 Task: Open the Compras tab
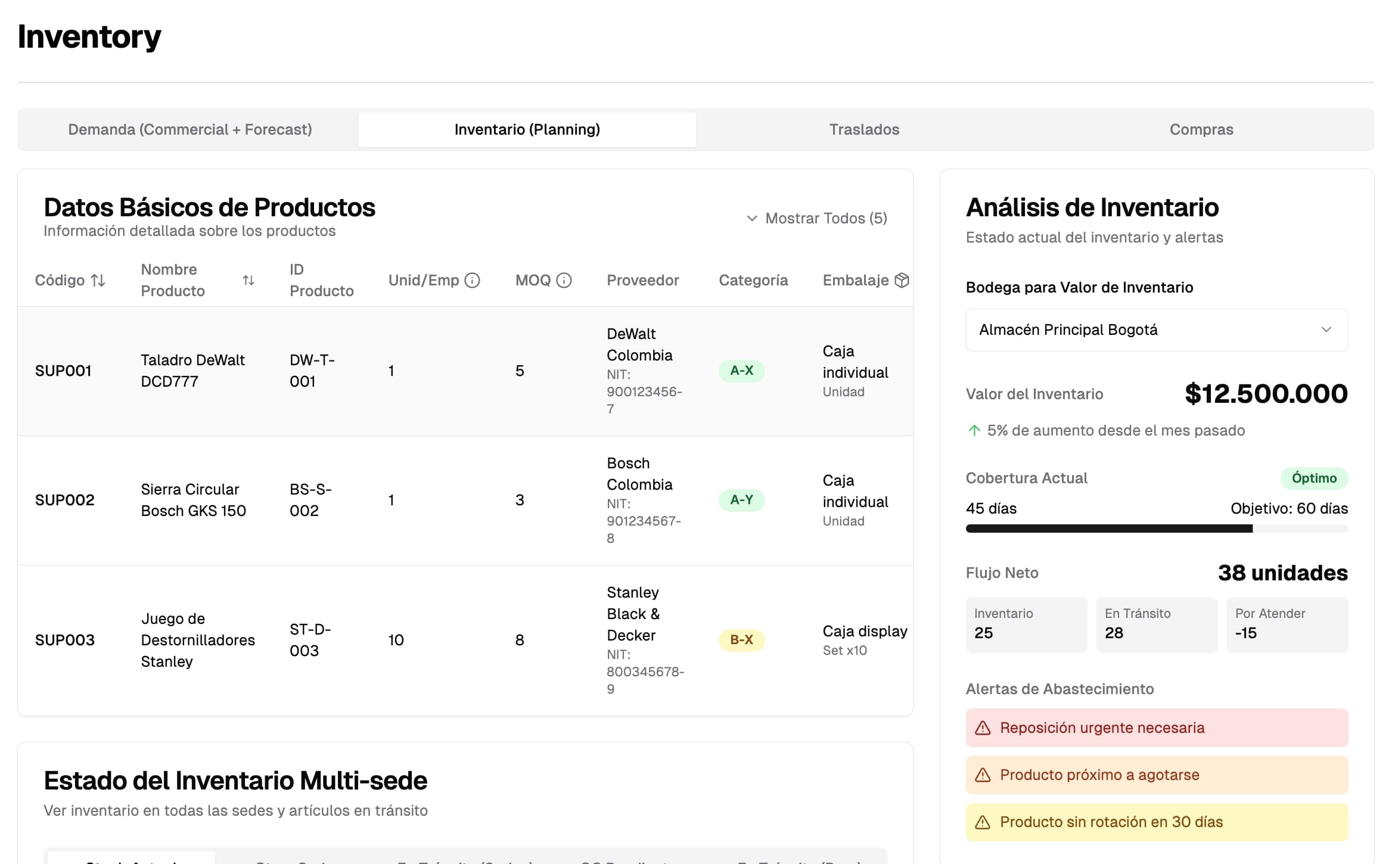click(1201, 129)
